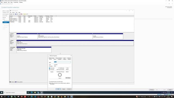This screenshot has height=98, width=174.
Task: Sort by the File System column header
Action: tap(31, 16)
